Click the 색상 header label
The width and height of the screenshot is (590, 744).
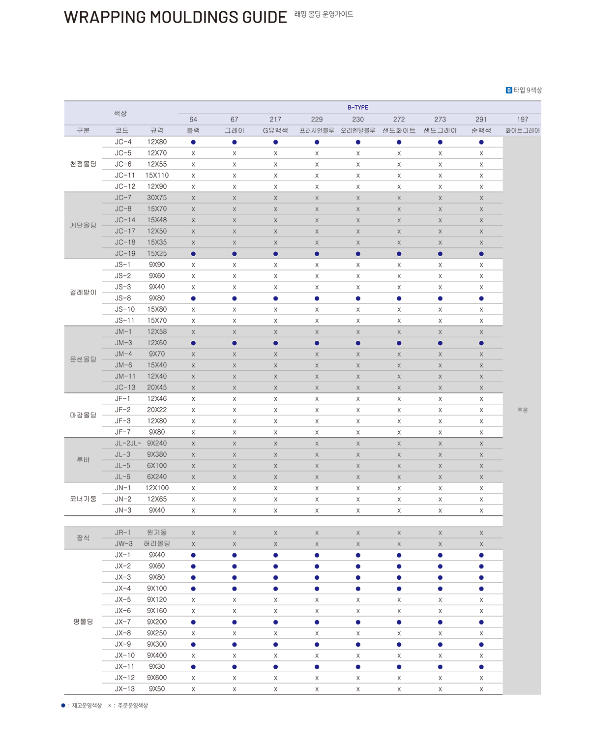click(x=120, y=114)
